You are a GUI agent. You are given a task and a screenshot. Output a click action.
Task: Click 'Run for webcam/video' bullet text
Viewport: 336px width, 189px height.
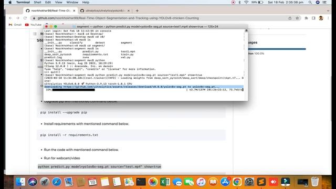pyautogui.click(x=62, y=158)
